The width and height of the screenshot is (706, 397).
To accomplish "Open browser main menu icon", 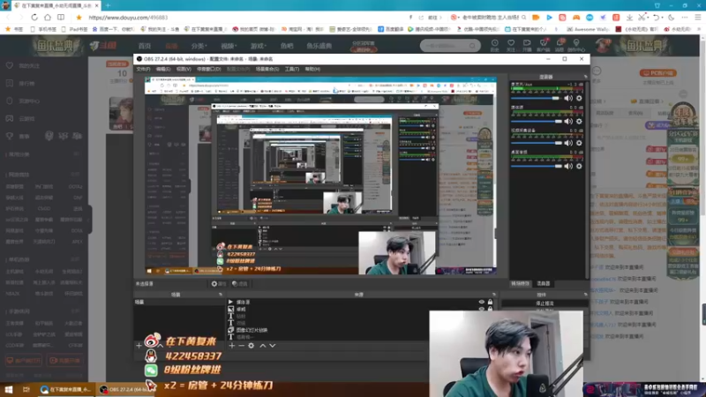I will tap(698, 17).
